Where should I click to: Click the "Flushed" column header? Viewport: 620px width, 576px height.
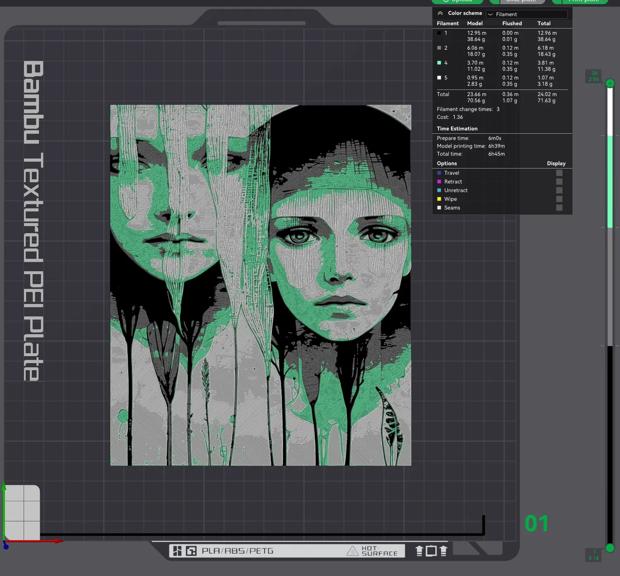tap(512, 24)
